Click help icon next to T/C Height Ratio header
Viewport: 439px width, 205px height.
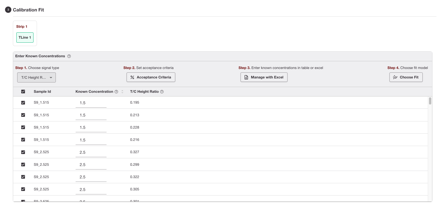162,92
